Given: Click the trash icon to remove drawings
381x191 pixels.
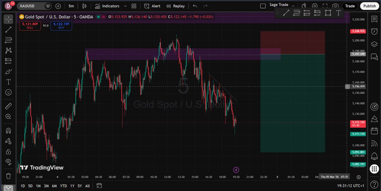Looking at the screenshot, I should click(x=9, y=175).
